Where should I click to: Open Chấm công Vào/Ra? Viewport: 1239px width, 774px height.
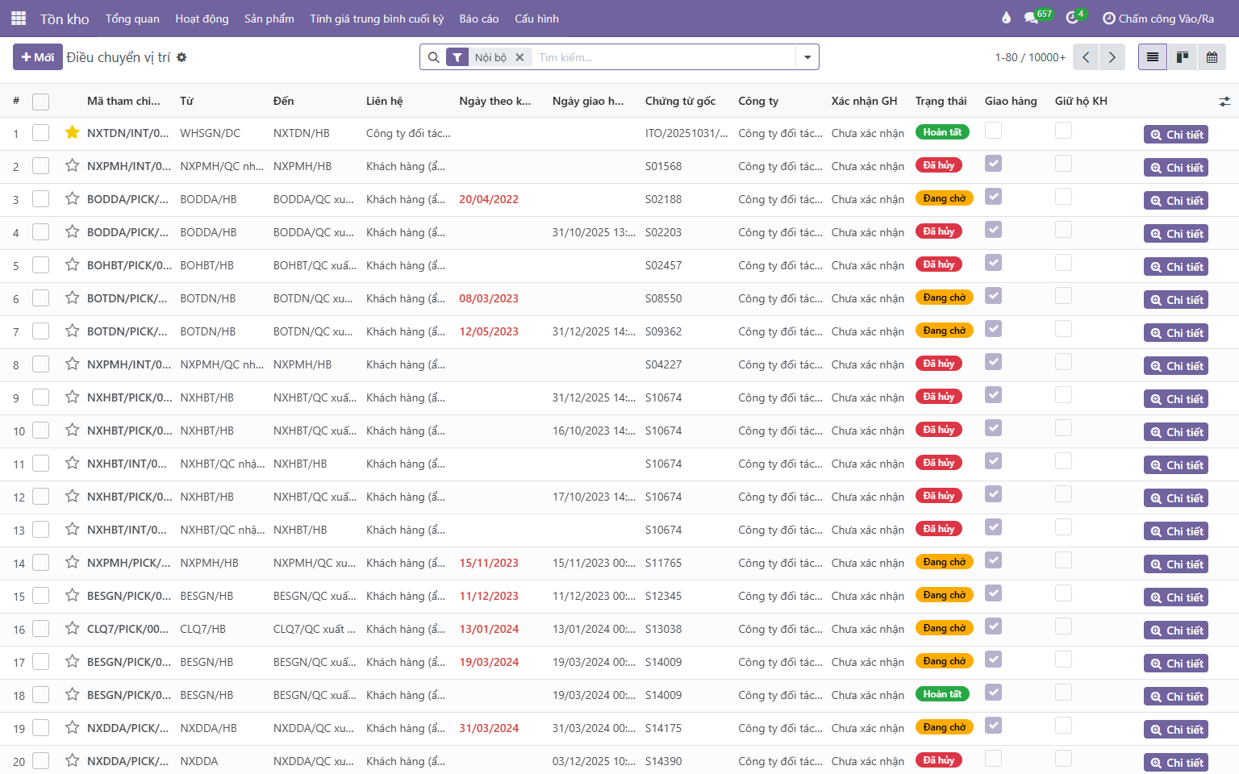click(1158, 19)
